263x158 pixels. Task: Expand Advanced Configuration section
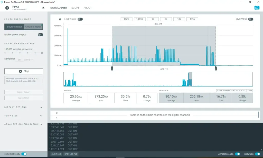coord(41,124)
